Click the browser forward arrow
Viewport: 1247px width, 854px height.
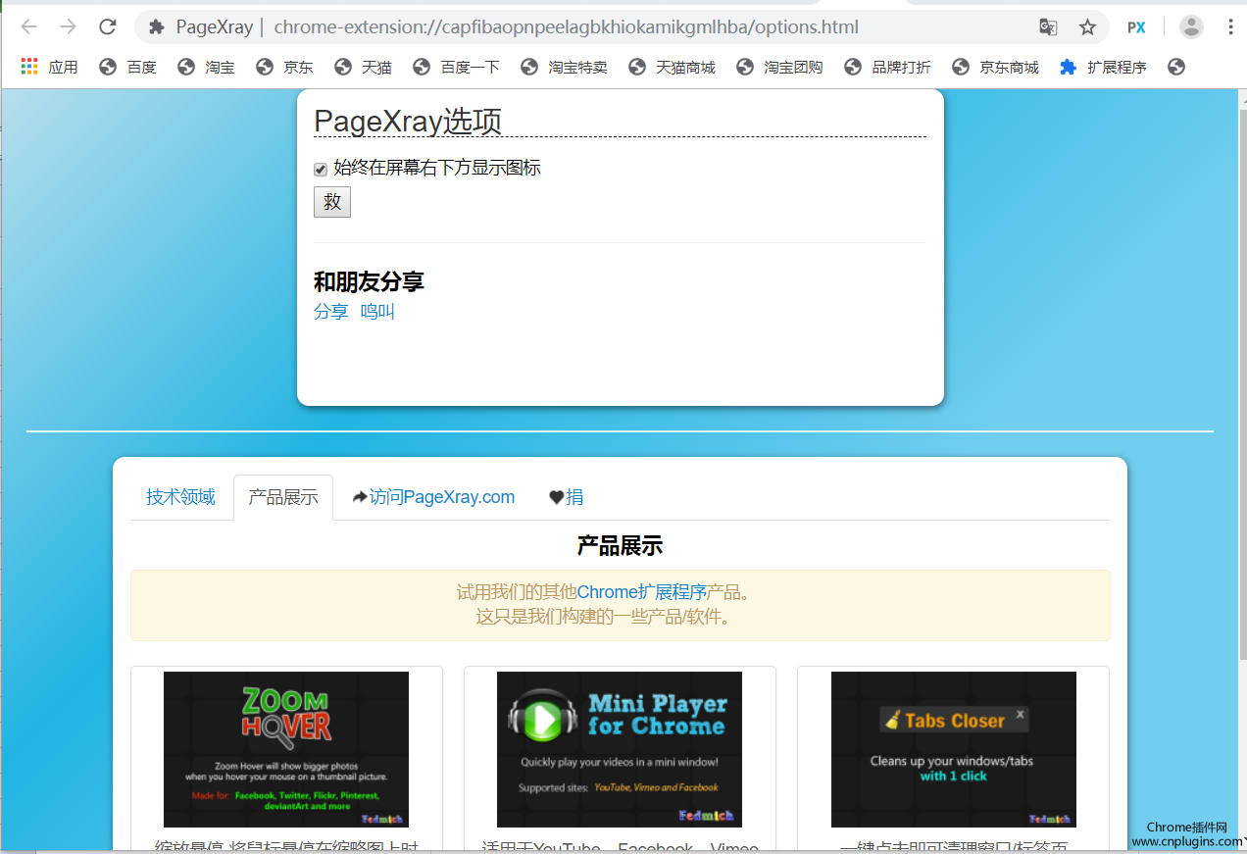(68, 26)
